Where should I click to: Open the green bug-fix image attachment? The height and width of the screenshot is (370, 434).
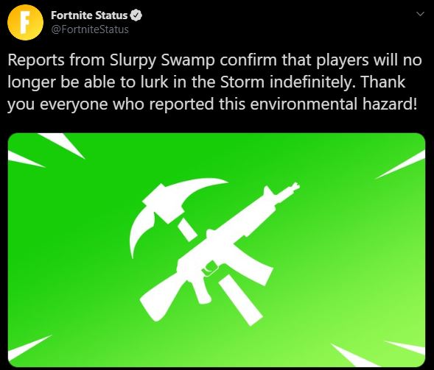point(217,250)
